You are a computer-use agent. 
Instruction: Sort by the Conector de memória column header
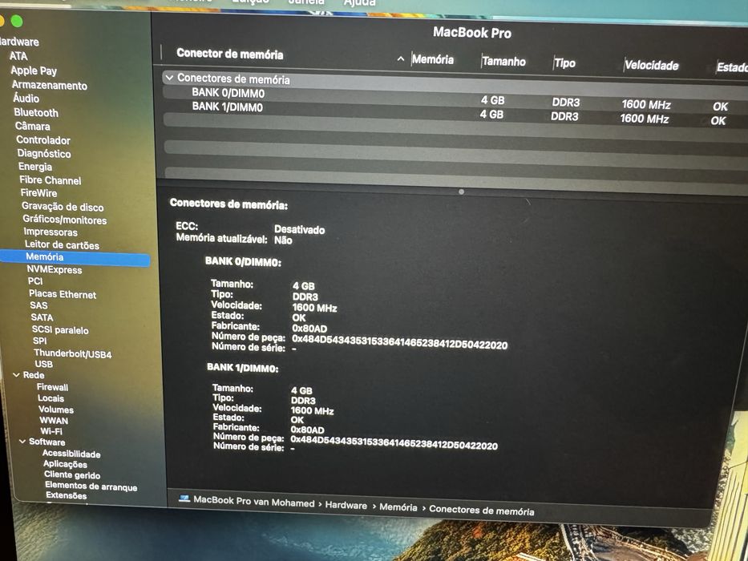coord(230,54)
